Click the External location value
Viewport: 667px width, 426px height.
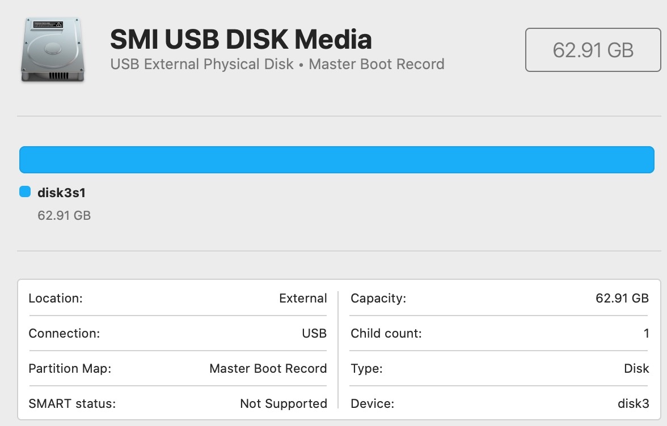(x=303, y=299)
